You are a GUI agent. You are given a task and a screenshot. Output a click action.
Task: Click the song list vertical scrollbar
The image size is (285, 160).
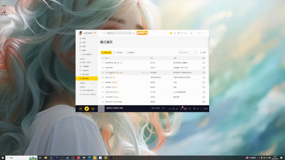[208, 60]
